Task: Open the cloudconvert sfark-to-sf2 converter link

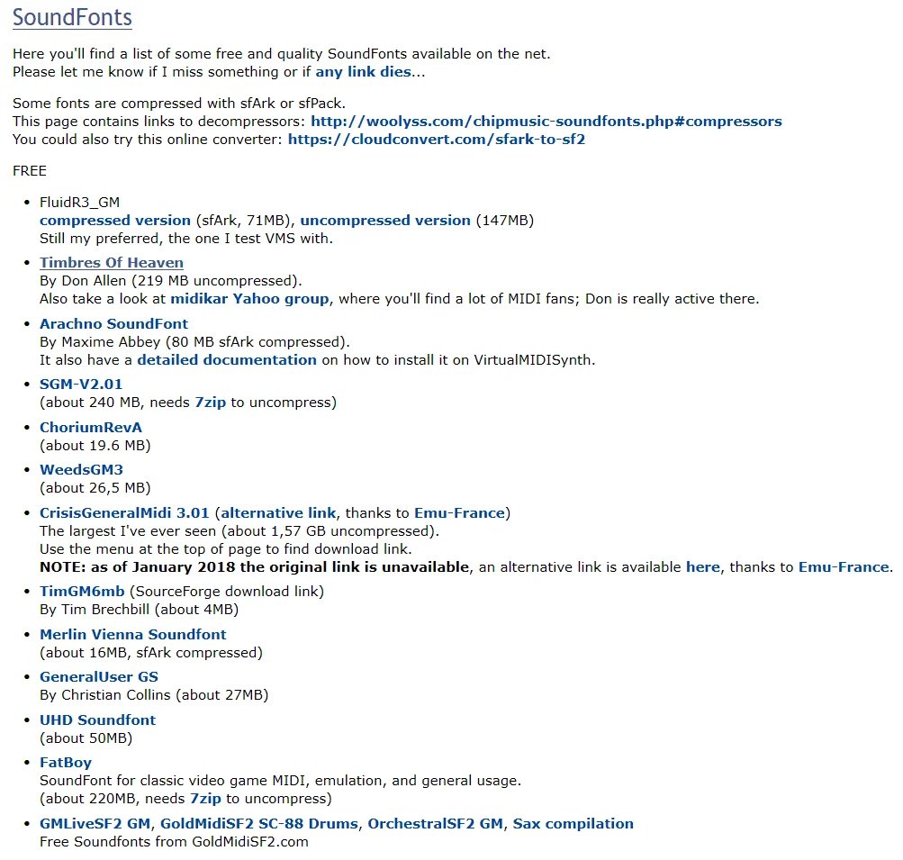Action: [437, 140]
